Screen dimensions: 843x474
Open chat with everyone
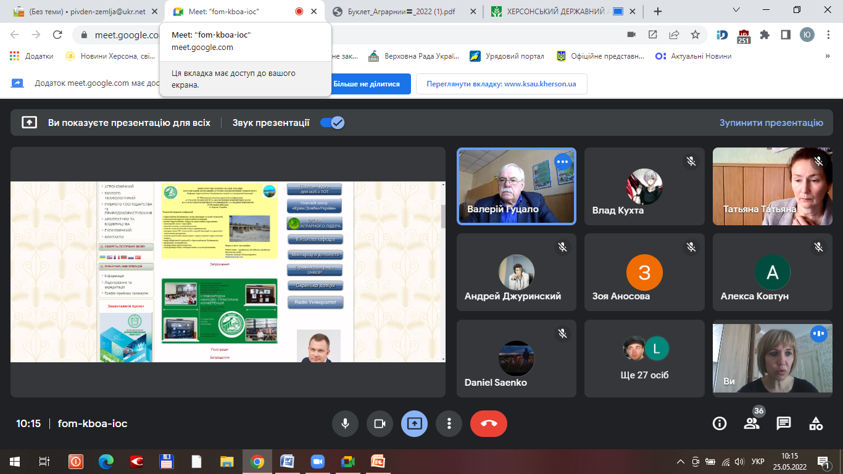click(x=784, y=423)
